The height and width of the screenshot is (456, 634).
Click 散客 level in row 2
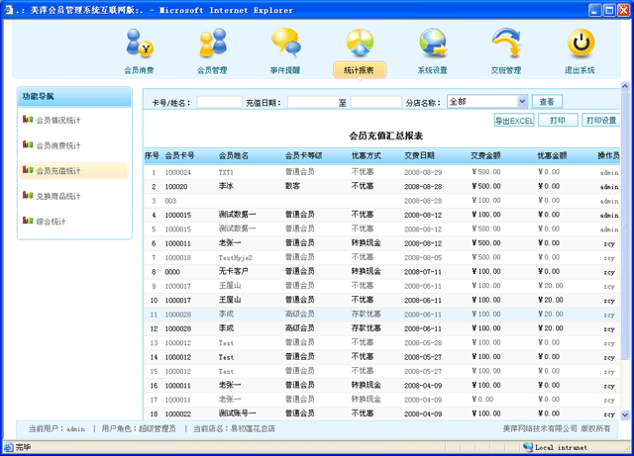click(x=292, y=186)
